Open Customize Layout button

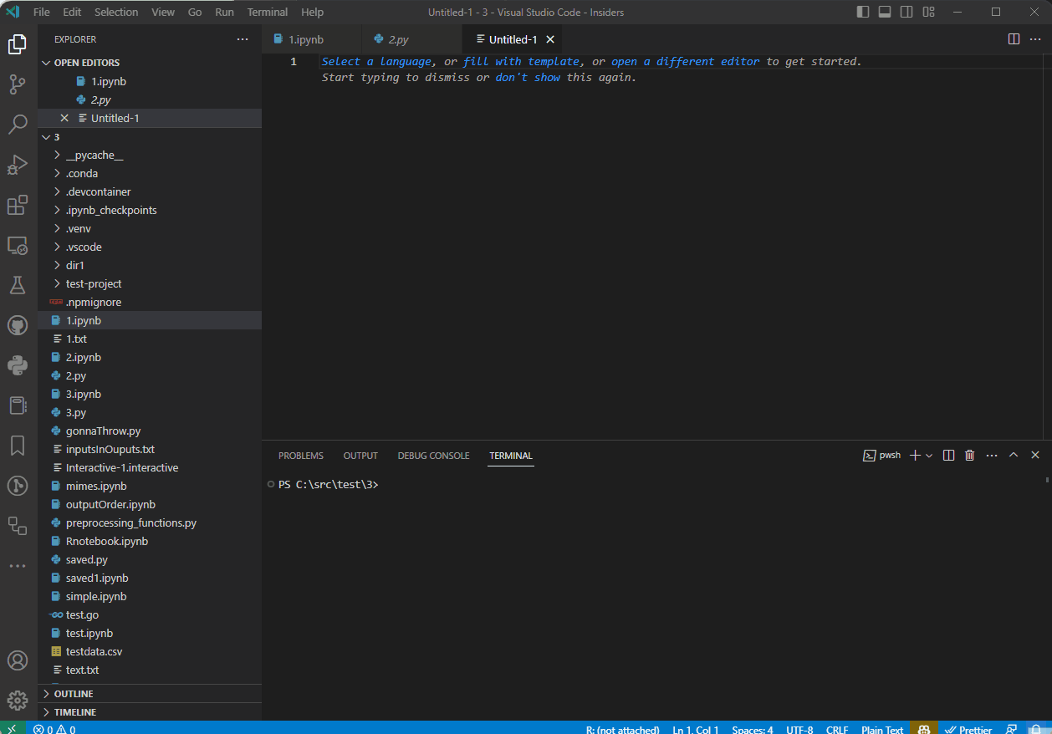(928, 12)
